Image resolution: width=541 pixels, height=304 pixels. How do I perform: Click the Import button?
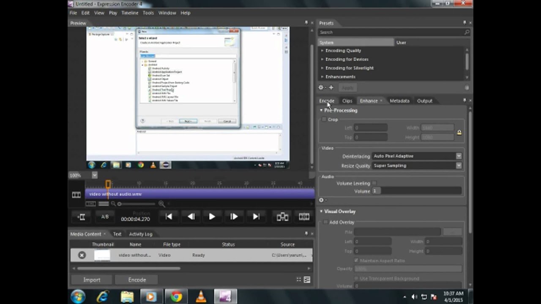tap(92, 280)
